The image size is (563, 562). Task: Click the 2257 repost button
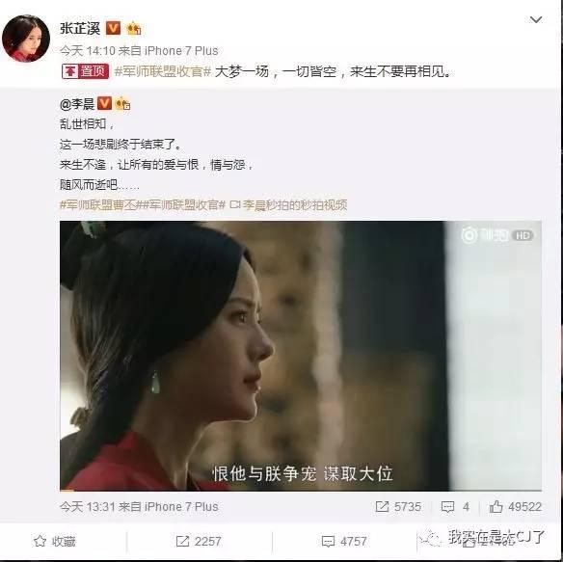[x=199, y=541]
